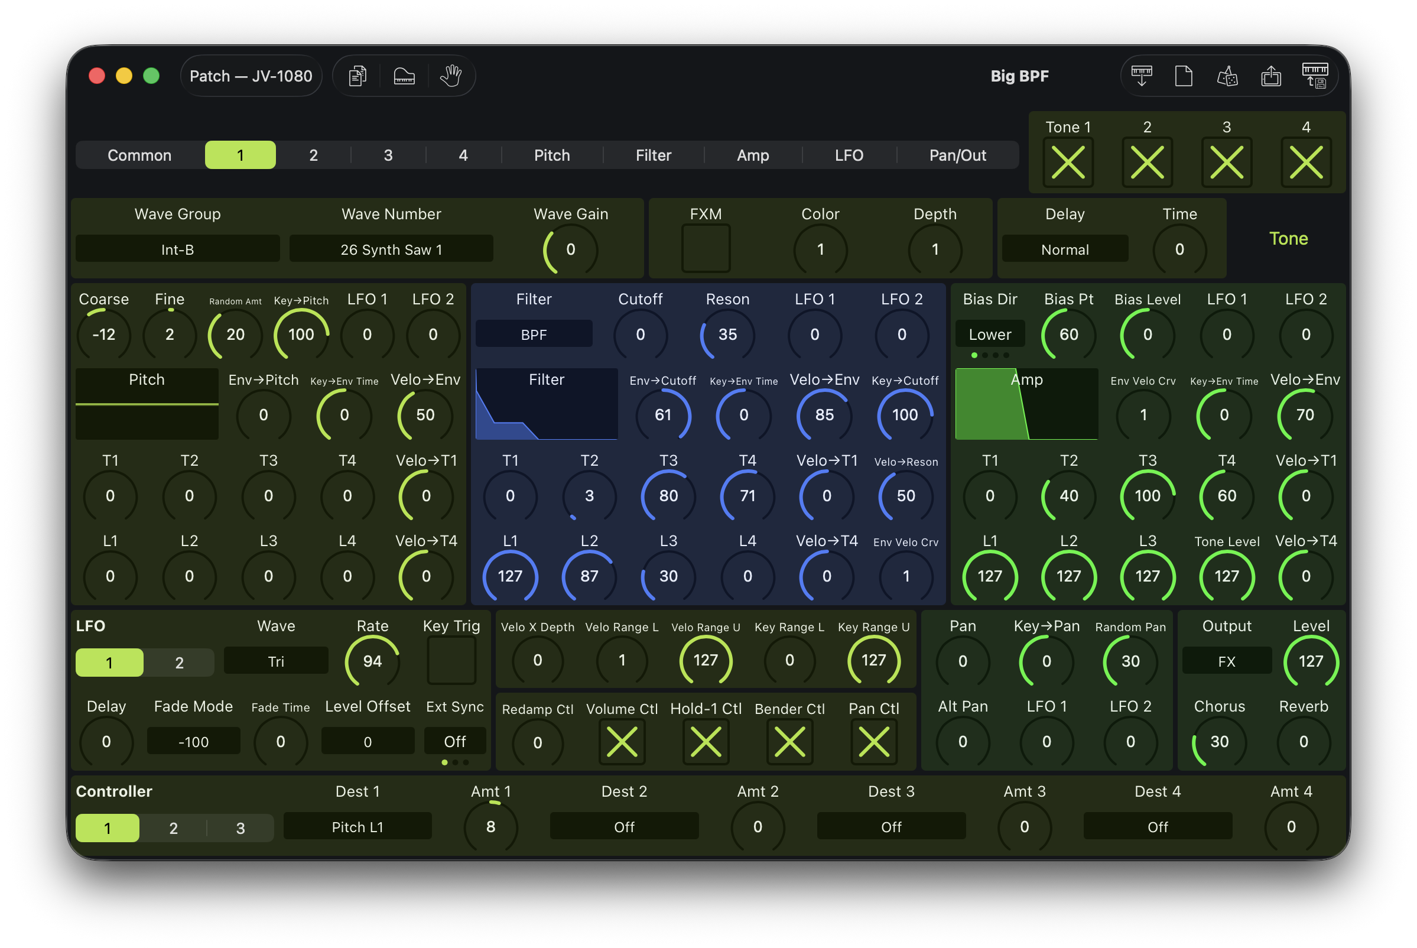
Task: Open the Delay mode Normal dropdown
Action: 1065,249
